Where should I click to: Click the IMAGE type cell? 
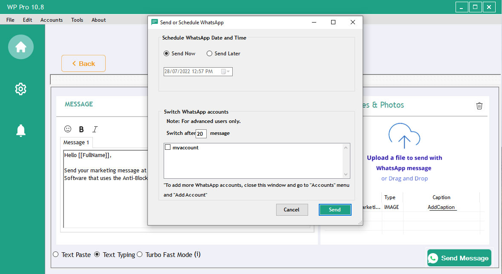[392, 207]
